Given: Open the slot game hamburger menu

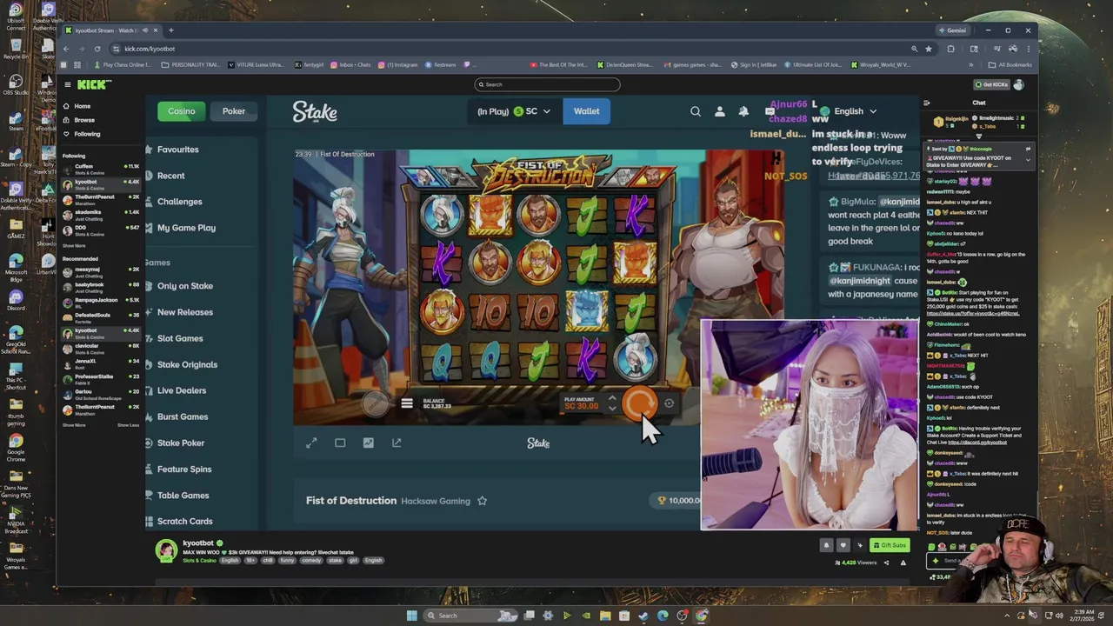Looking at the screenshot, I should tap(406, 403).
